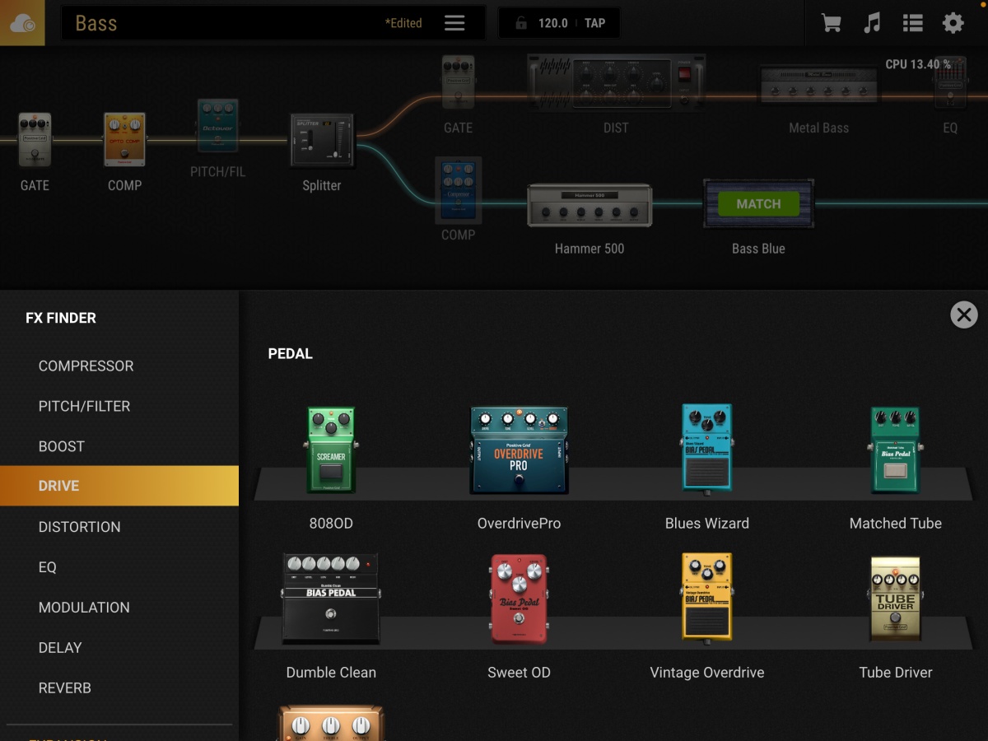Click the PITCH/FIL label text
Image resolution: width=988 pixels, height=741 pixels.
217,172
